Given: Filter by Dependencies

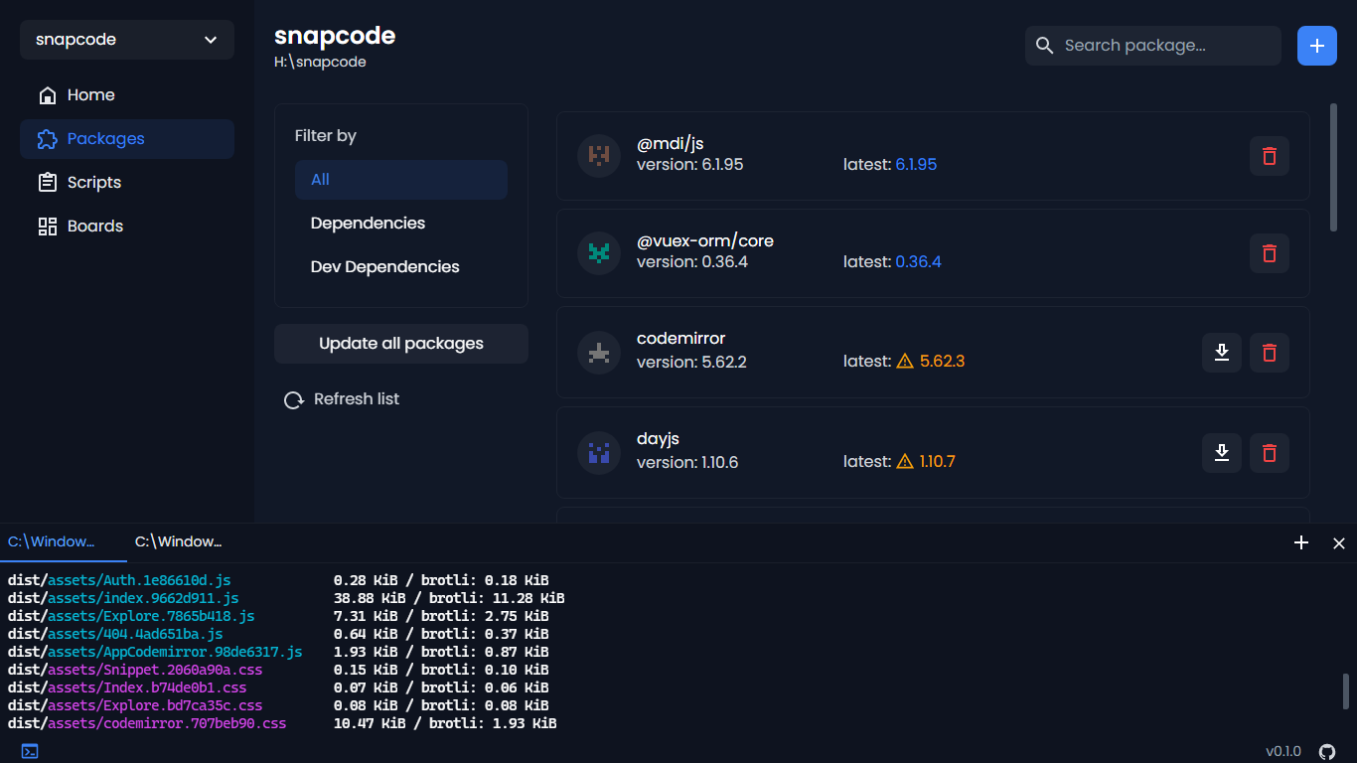Looking at the screenshot, I should [x=401, y=224].
